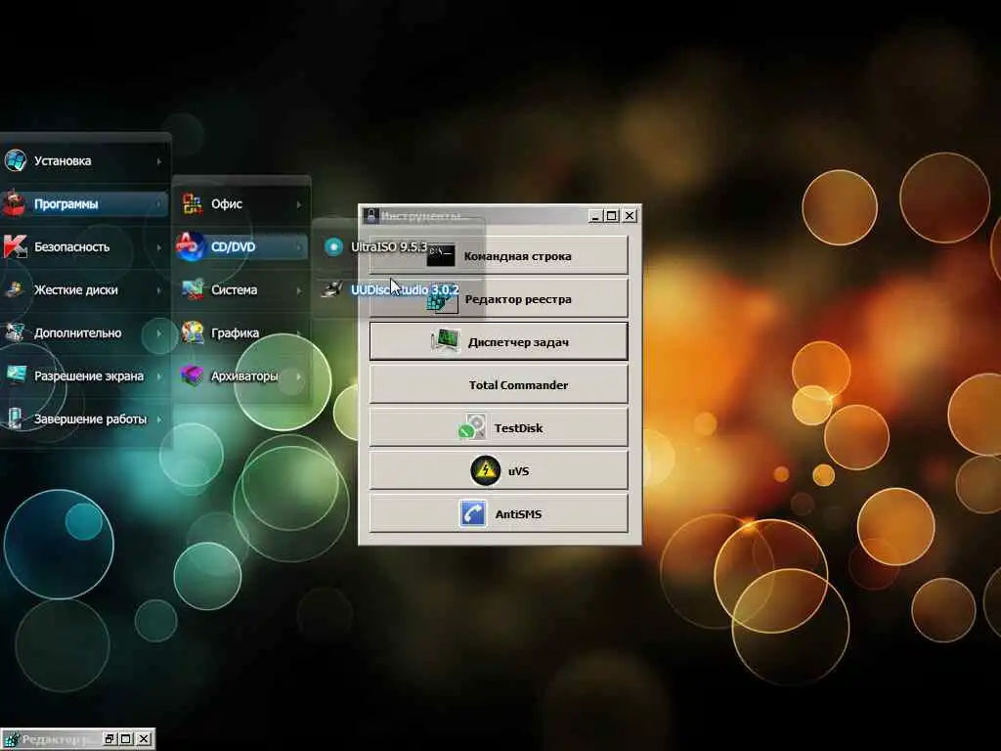
Task: Click the Kaspersky icon beside Безопасность
Action: pos(15,246)
